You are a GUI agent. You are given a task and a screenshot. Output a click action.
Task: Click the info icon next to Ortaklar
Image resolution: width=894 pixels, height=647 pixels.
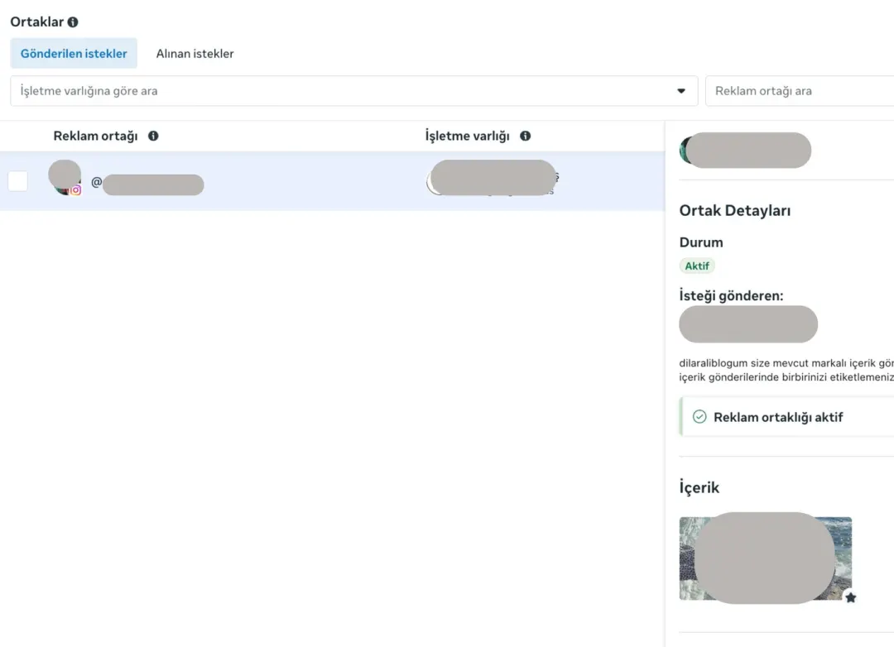[73, 22]
